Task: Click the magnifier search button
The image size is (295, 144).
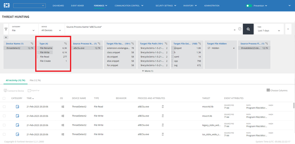Action: click(x=248, y=29)
